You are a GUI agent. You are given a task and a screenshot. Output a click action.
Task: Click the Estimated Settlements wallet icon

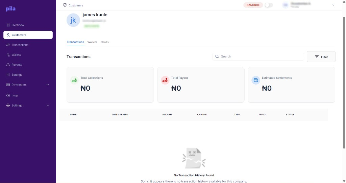coord(256,80)
